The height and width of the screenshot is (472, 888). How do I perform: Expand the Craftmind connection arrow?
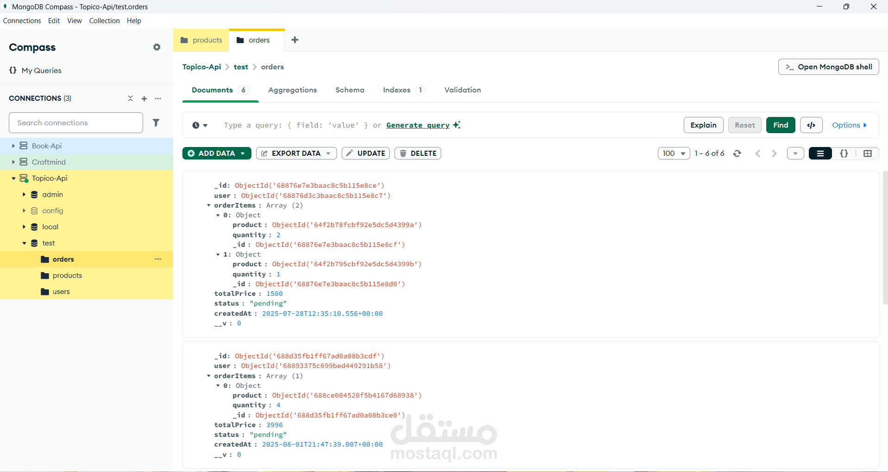point(13,162)
